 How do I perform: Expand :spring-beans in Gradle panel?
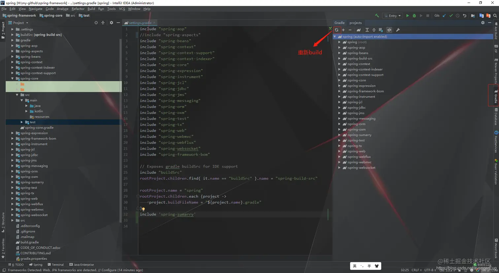(339, 53)
